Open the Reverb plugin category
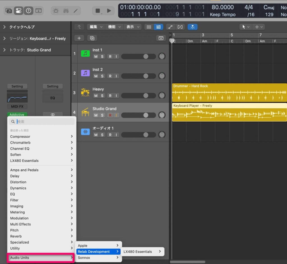 click(41, 236)
